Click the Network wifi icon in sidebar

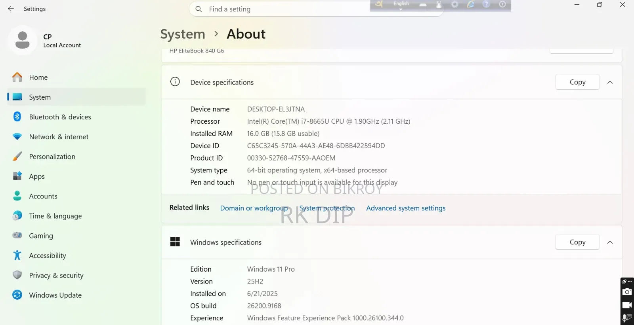(17, 136)
